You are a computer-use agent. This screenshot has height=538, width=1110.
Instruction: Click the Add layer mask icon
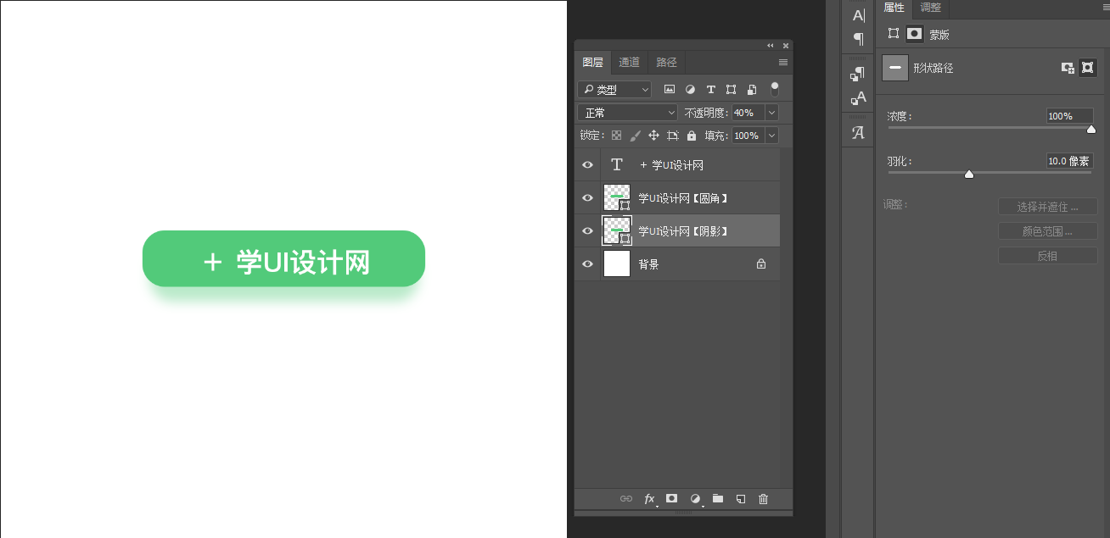[x=671, y=499]
